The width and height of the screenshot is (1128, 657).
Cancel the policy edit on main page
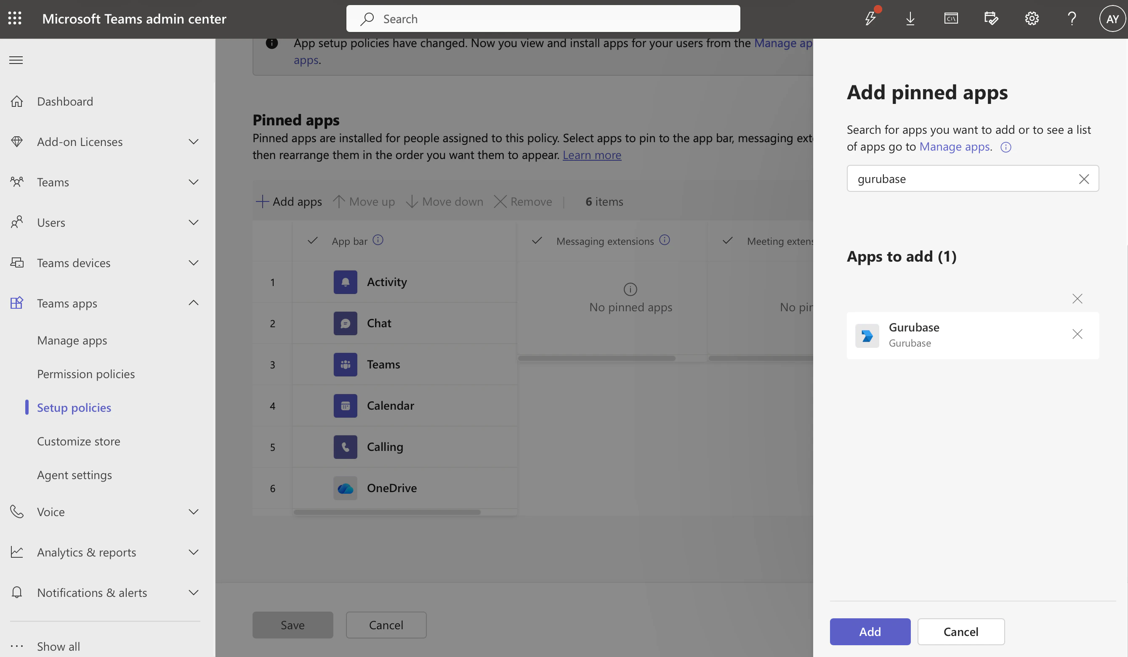click(386, 625)
